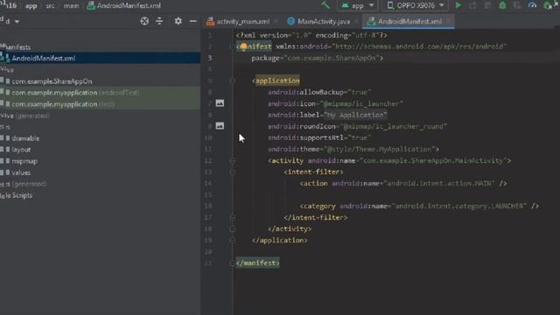This screenshot has height=315, width=560.
Task: Hide the project panel with the minus icon
Action: [192, 21]
